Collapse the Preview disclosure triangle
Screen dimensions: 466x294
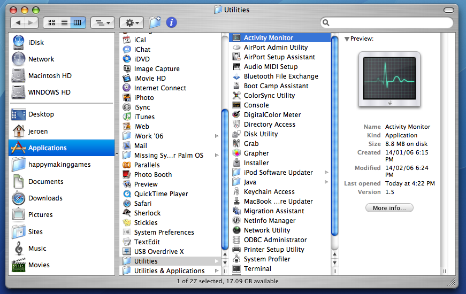[347, 39]
